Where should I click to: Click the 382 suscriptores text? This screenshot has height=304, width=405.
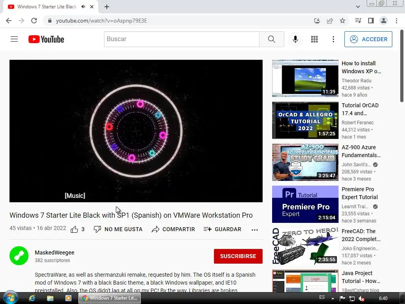53,260
